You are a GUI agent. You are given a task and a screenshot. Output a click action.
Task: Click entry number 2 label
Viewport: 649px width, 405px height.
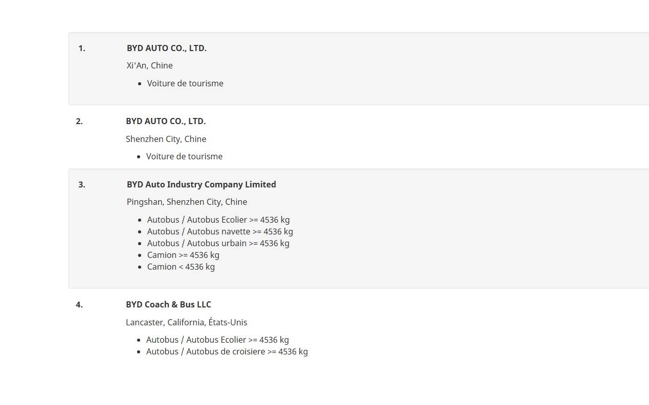tap(79, 121)
